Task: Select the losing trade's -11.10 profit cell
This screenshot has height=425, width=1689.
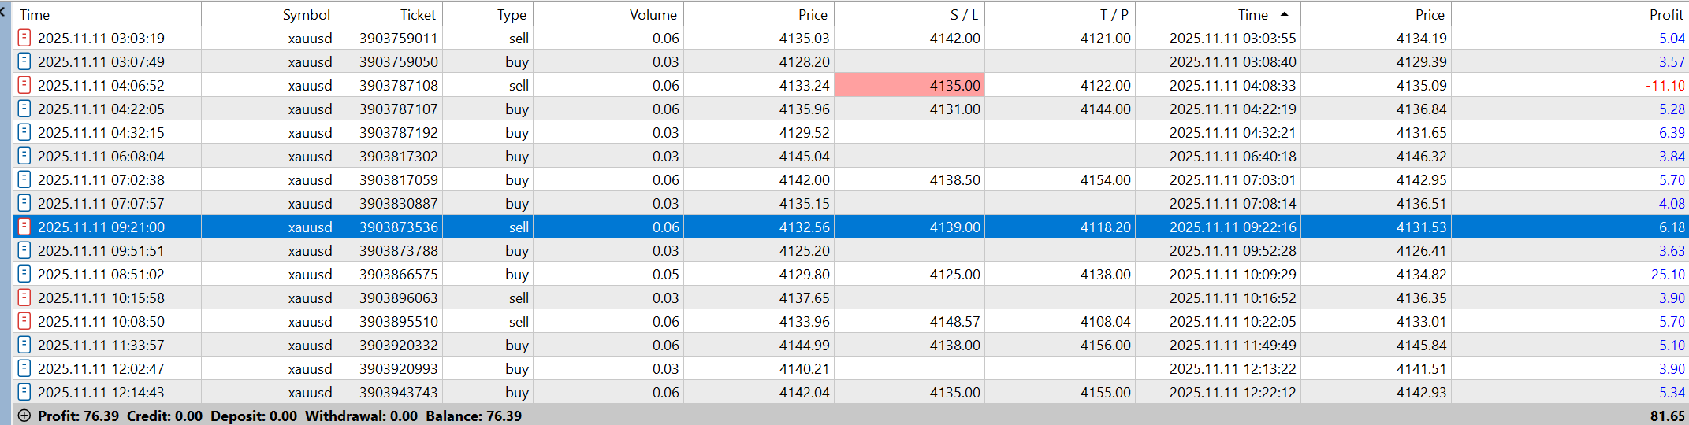Action: (1665, 85)
